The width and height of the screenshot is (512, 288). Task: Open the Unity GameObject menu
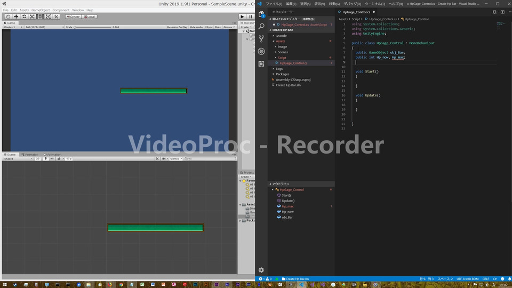pyautogui.click(x=41, y=10)
